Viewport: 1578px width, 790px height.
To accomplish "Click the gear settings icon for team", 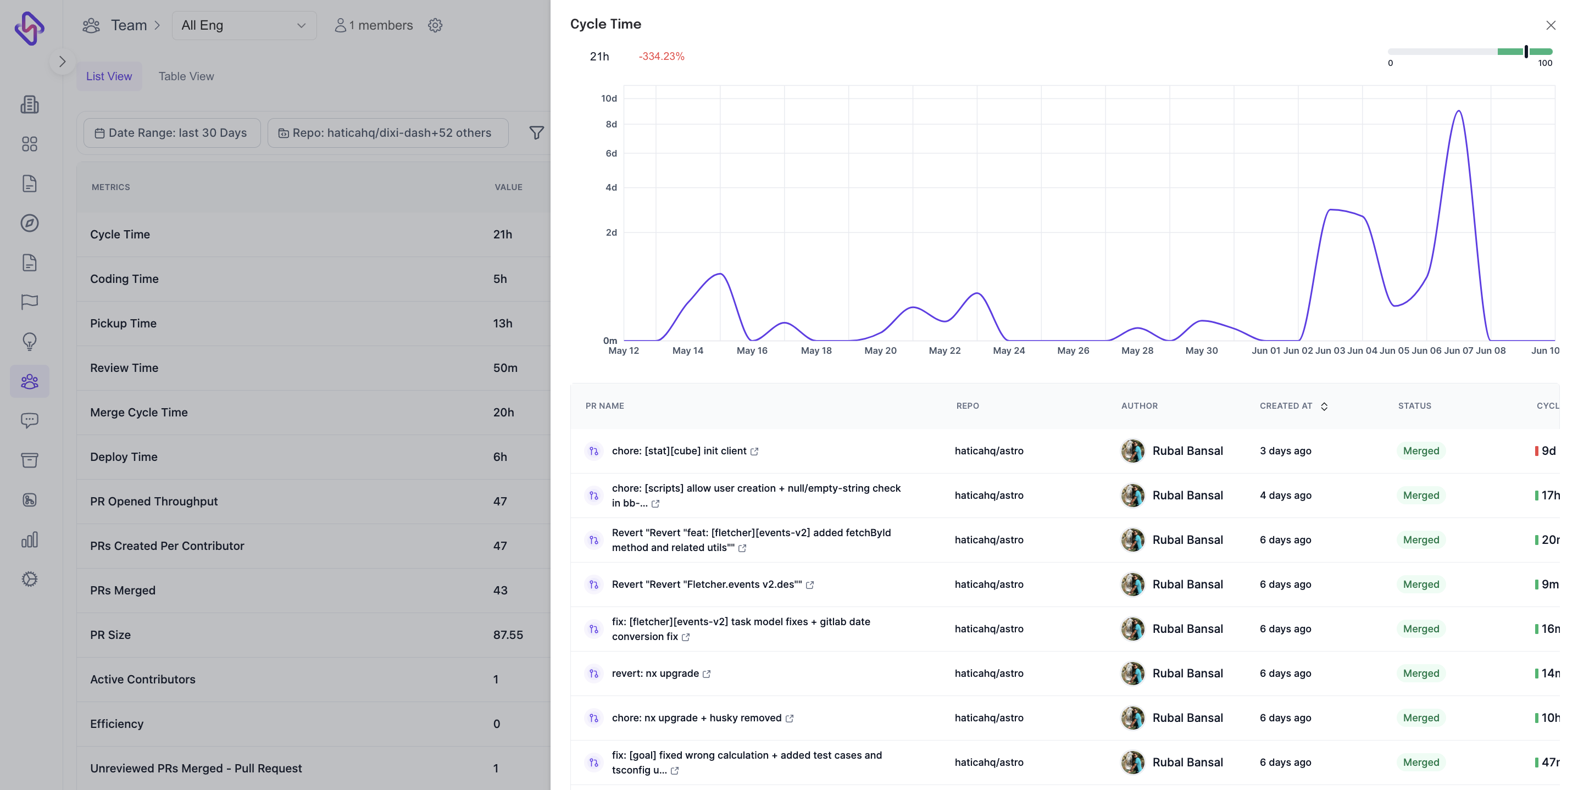I will (435, 24).
